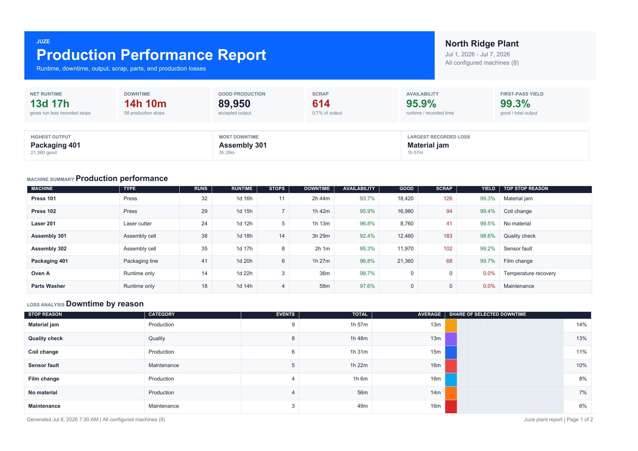Select the Sensor fault stop reason row
This screenshot has width=638, height=451.
tap(308, 366)
